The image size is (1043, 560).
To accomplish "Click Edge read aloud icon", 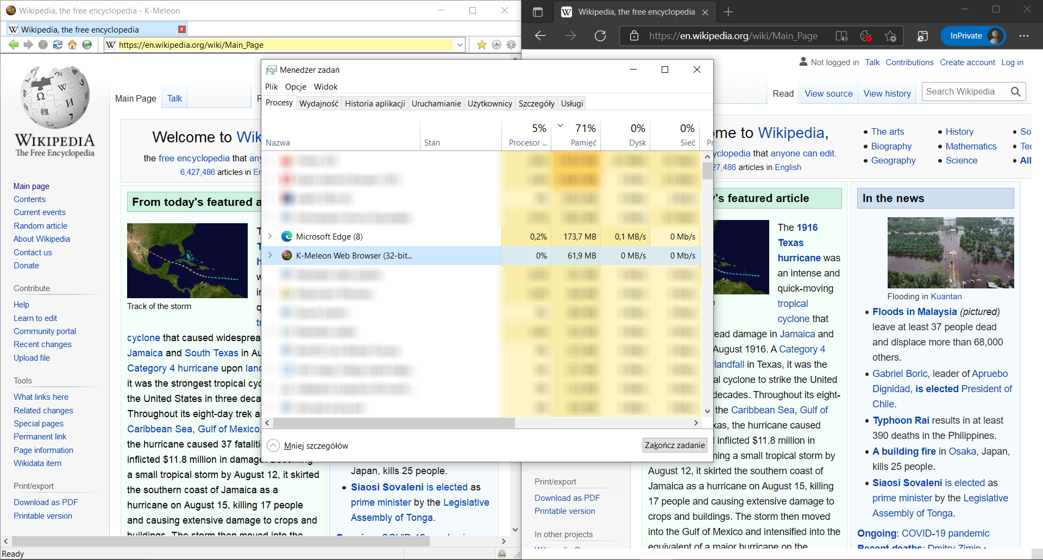I will pos(841,36).
